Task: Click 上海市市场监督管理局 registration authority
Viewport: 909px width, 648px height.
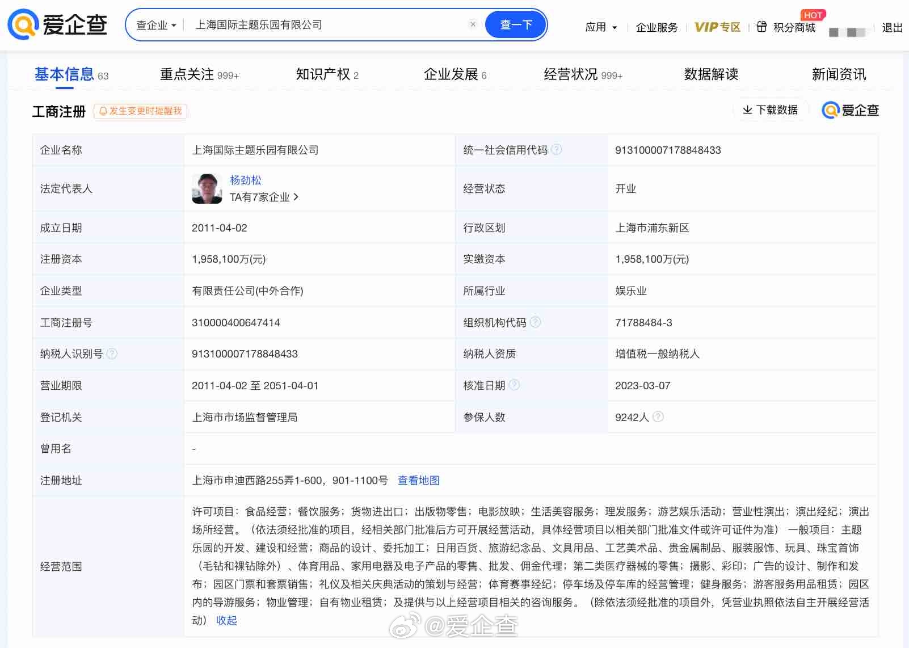Action: point(245,417)
